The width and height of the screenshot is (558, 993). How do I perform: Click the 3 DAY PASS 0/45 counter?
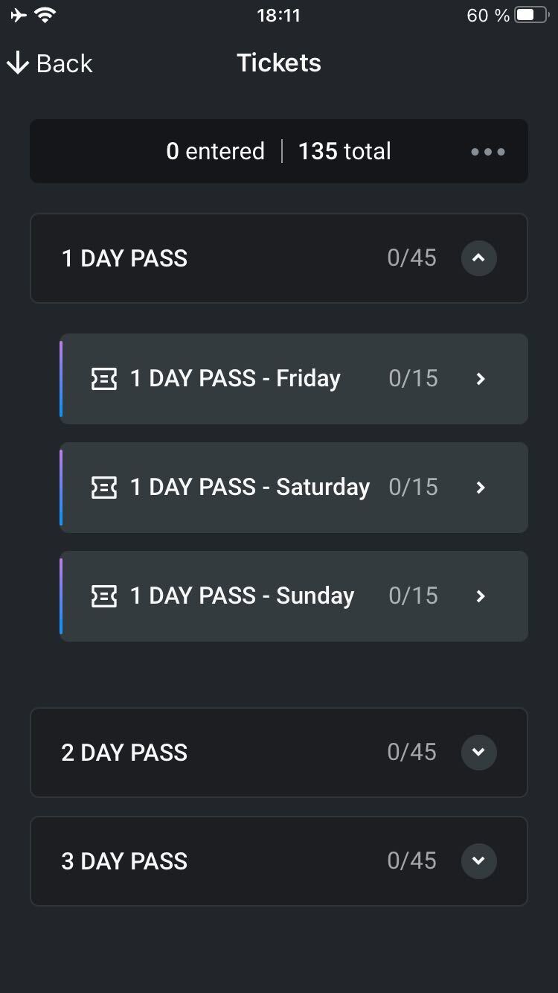(411, 861)
